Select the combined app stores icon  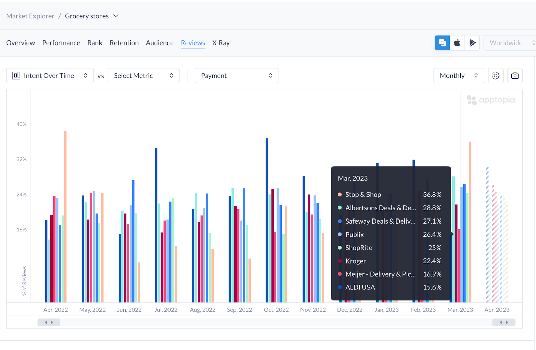point(442,43)
